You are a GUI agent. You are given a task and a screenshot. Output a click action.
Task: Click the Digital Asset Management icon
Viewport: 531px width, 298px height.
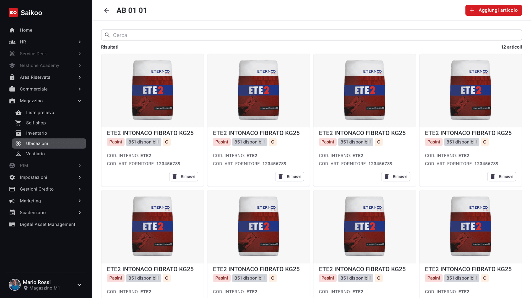[12, 224]
